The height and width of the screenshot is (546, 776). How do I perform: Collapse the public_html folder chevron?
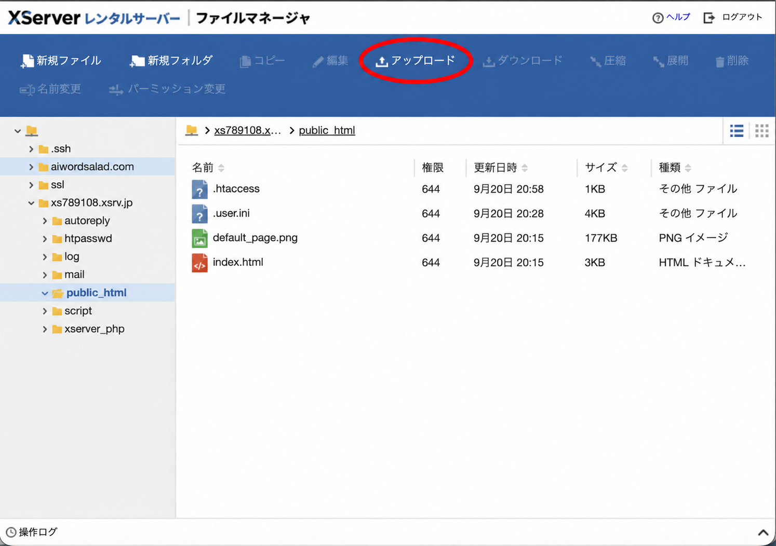45,293
